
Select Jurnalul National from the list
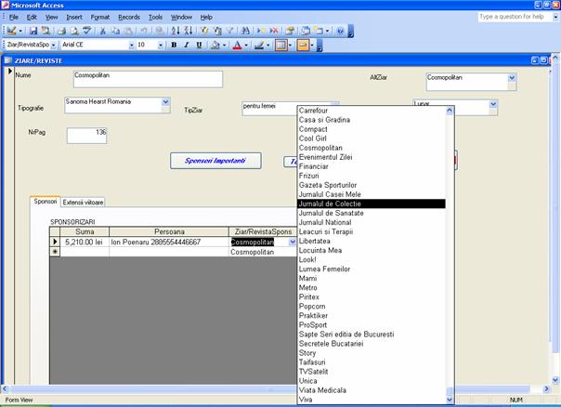pos(325,222)
